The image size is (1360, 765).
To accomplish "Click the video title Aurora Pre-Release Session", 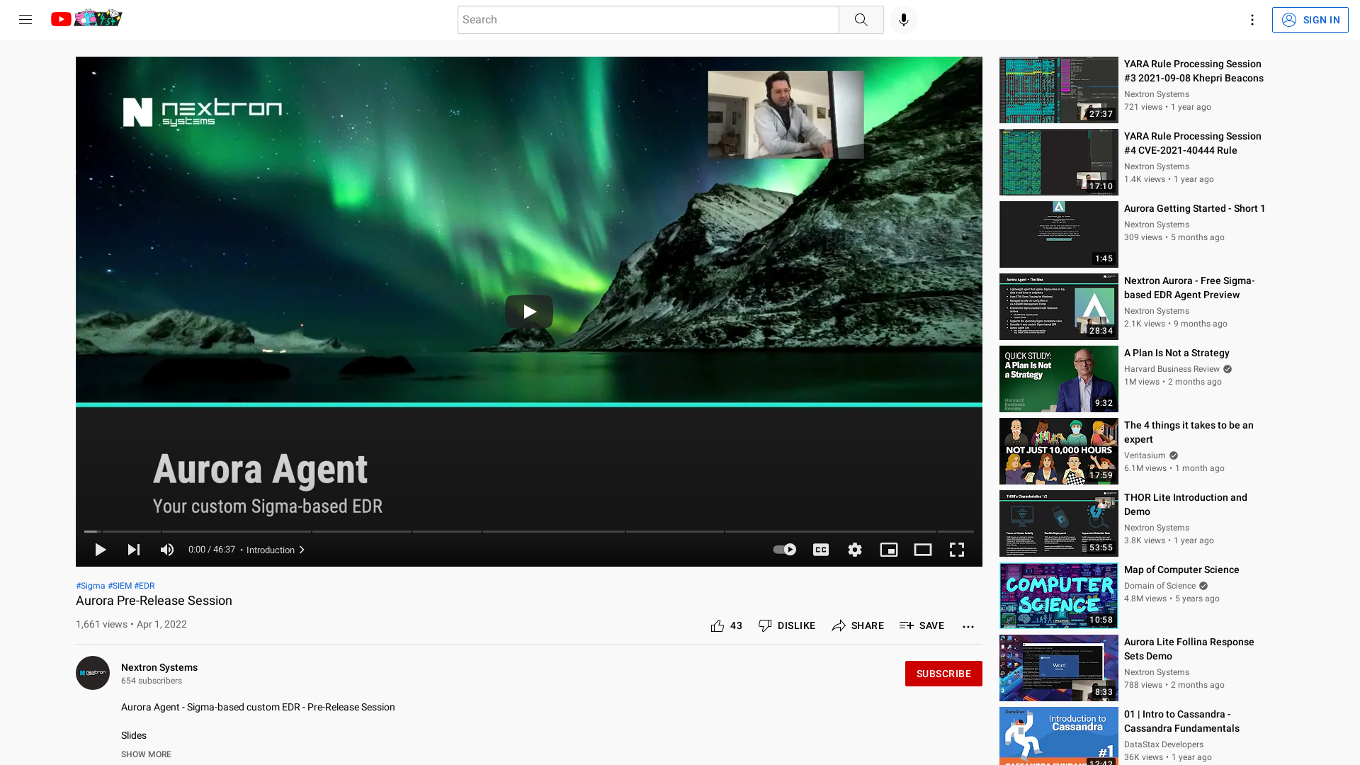I will pos(154,601).
